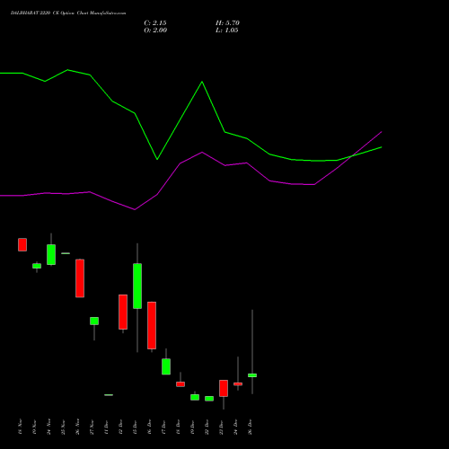449x449 pixels.
Task: Click the DALBHARAT 2220 CE chart title
Action: pyautogui.click(x=68, y=13)
